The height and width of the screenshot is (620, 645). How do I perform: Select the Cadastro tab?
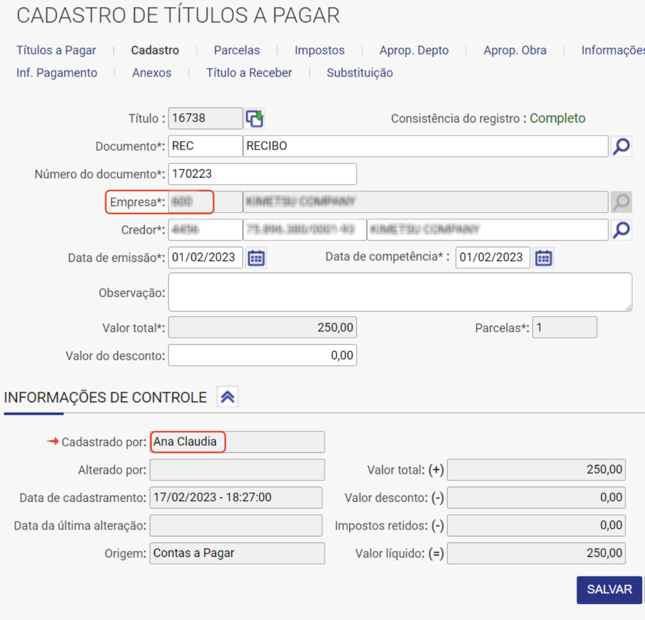[x=155, y=50]
